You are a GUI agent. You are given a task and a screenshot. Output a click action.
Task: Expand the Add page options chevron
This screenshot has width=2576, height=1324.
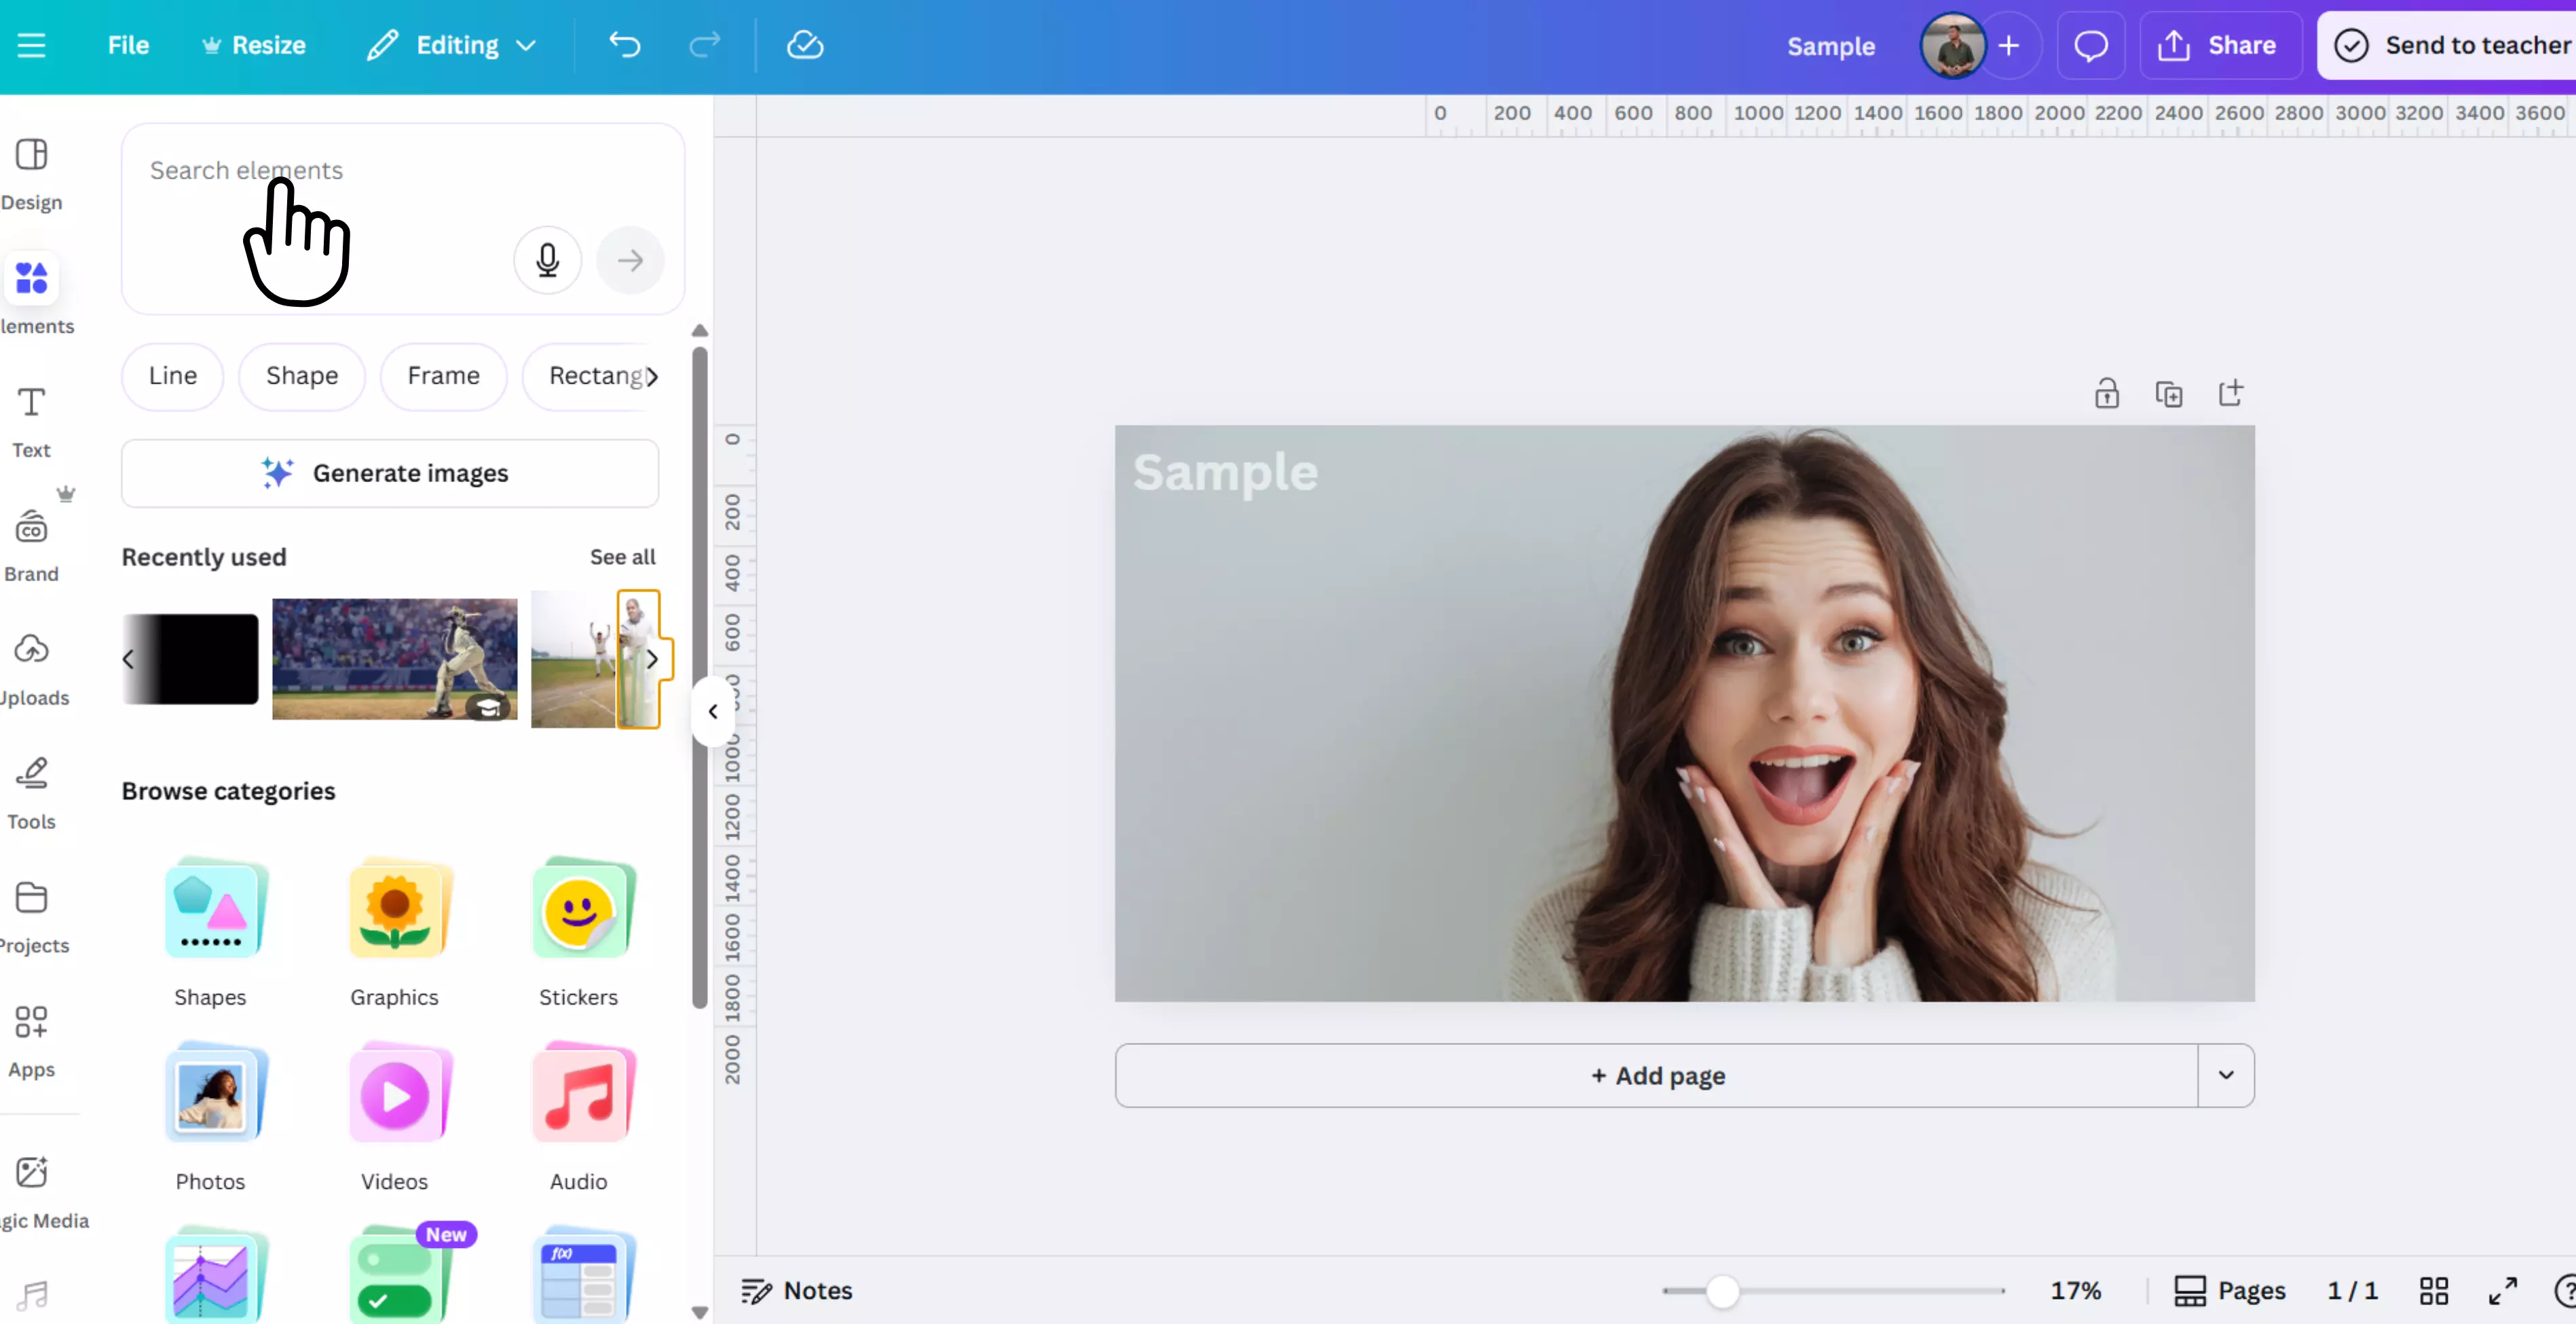coord(2225,1075)
